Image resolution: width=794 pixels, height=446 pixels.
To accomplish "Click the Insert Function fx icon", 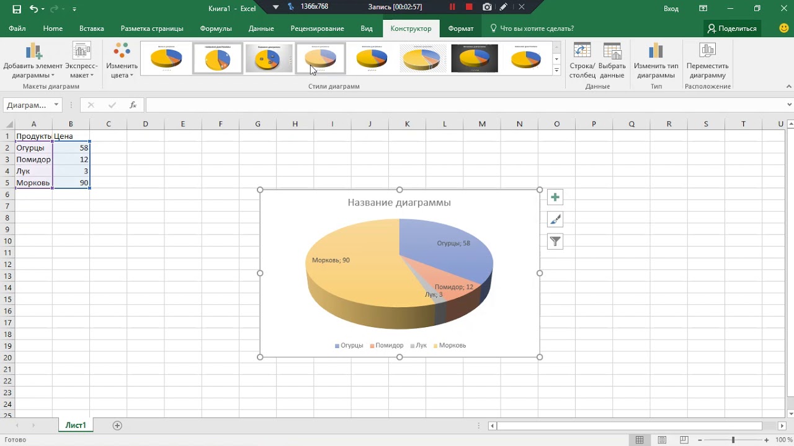I will click(x=133, y=105).
